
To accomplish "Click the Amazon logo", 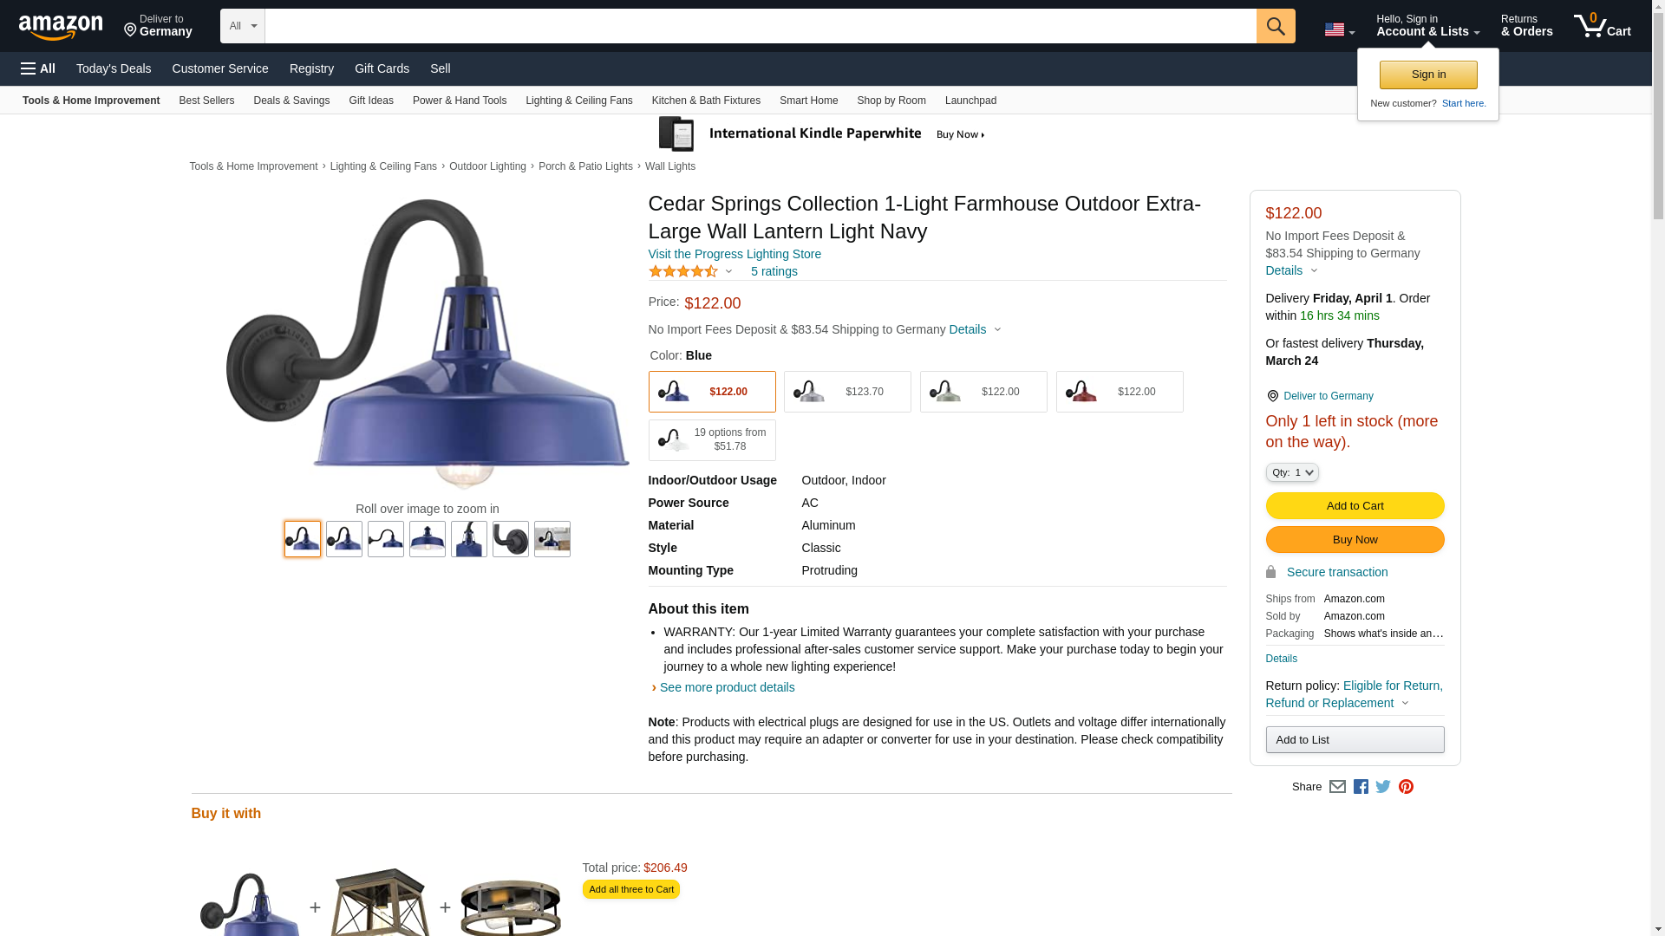I will [61, 28].
